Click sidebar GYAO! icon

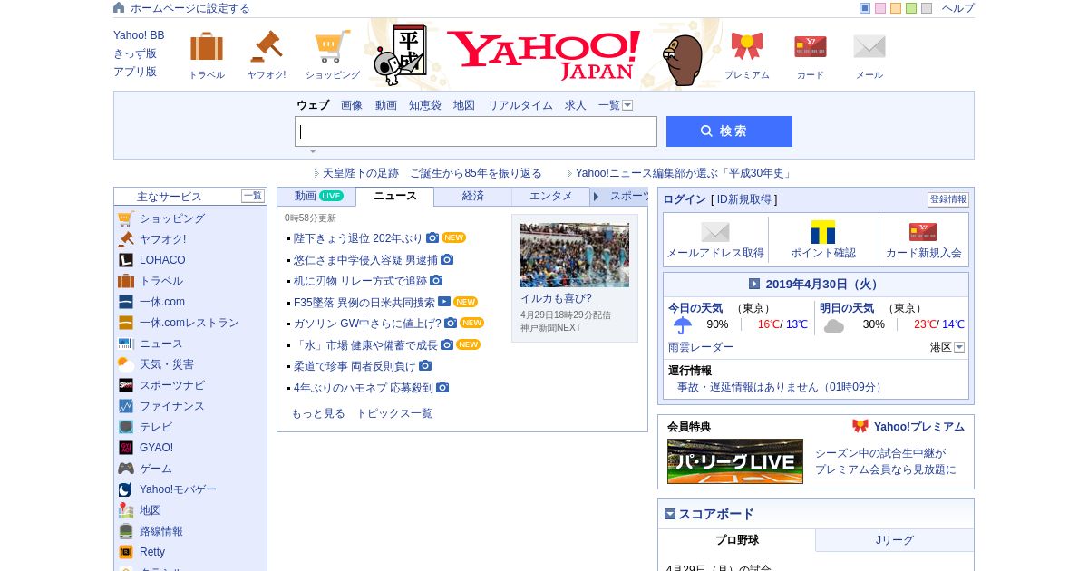[126, 448]
